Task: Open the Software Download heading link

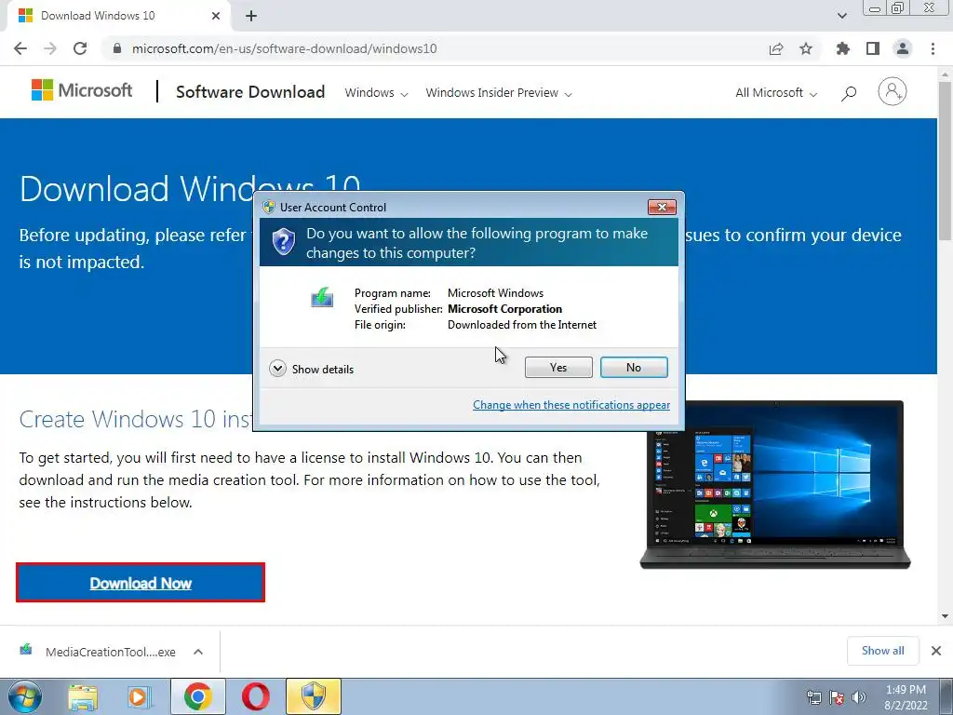Action: click(x=250, y=92)
